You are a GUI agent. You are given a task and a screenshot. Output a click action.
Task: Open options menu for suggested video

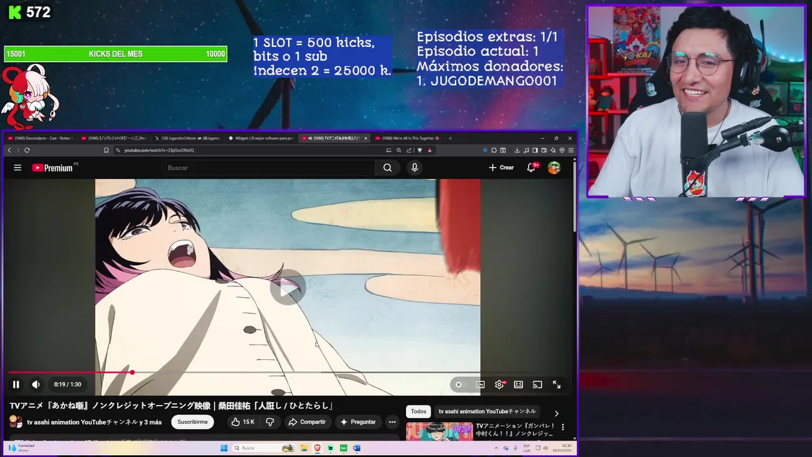[x=563, y=427]
